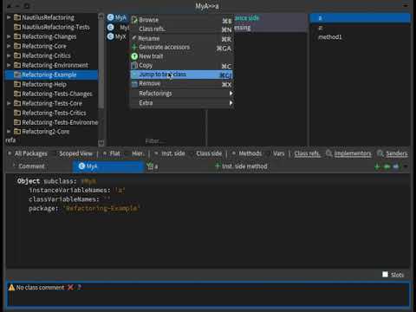Click the Senders link

(397, 153)
